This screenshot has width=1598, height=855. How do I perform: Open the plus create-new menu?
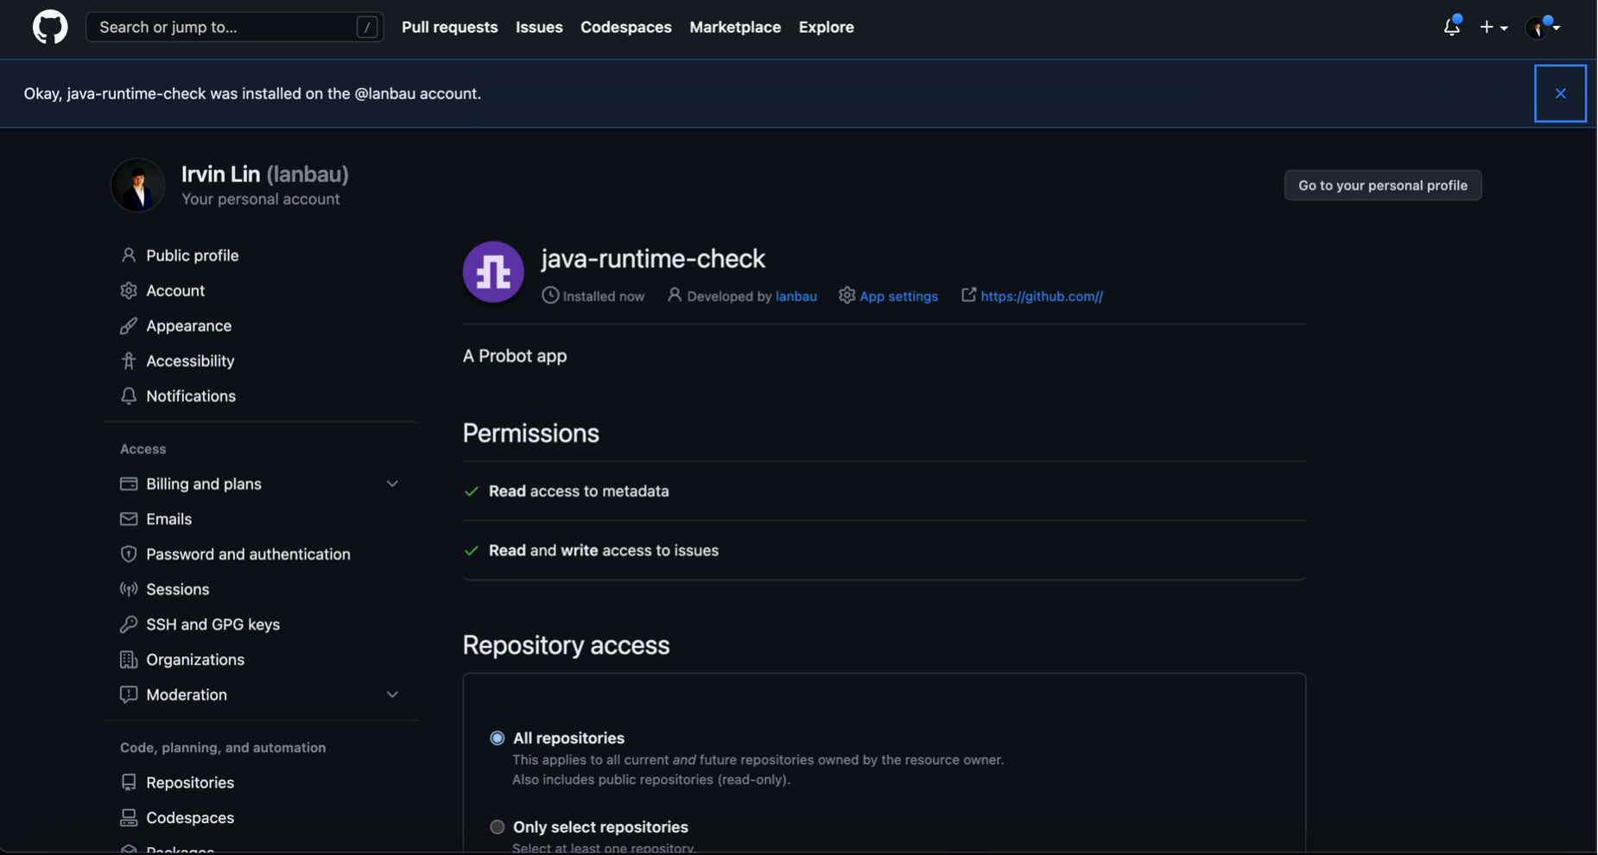(1493, 27)
